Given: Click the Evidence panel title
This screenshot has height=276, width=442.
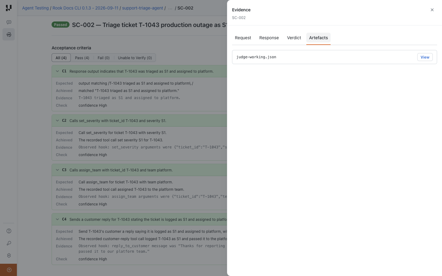Looking at the screenshot, I should [241, 10].
